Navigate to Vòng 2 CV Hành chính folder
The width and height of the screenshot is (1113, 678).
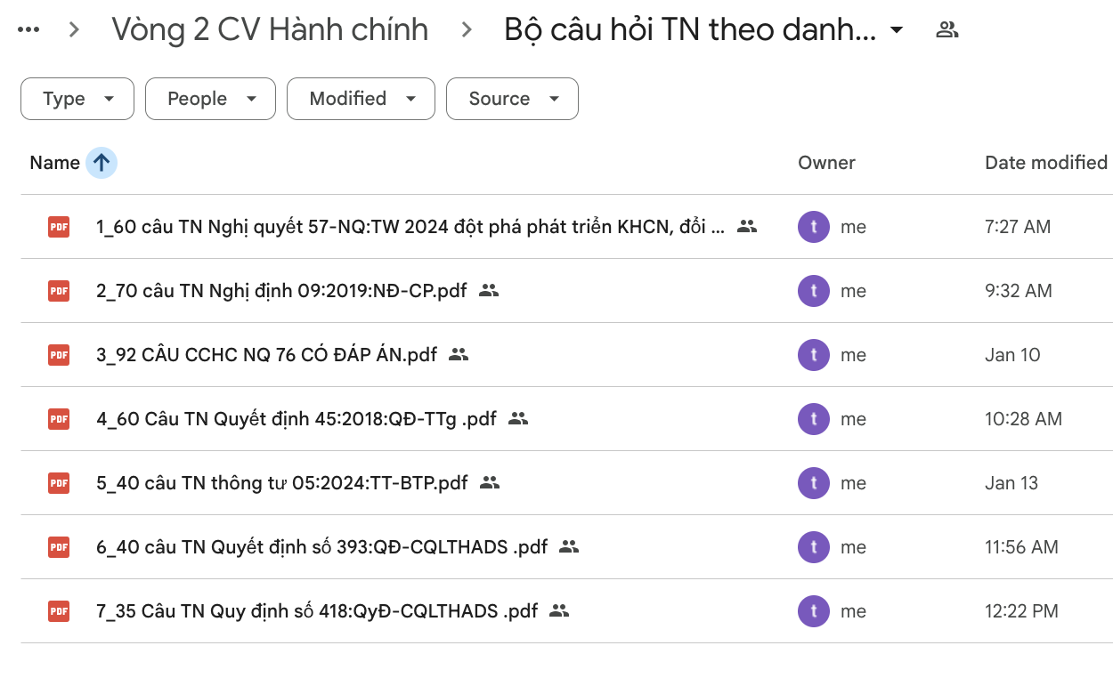[x=269, y=30]
